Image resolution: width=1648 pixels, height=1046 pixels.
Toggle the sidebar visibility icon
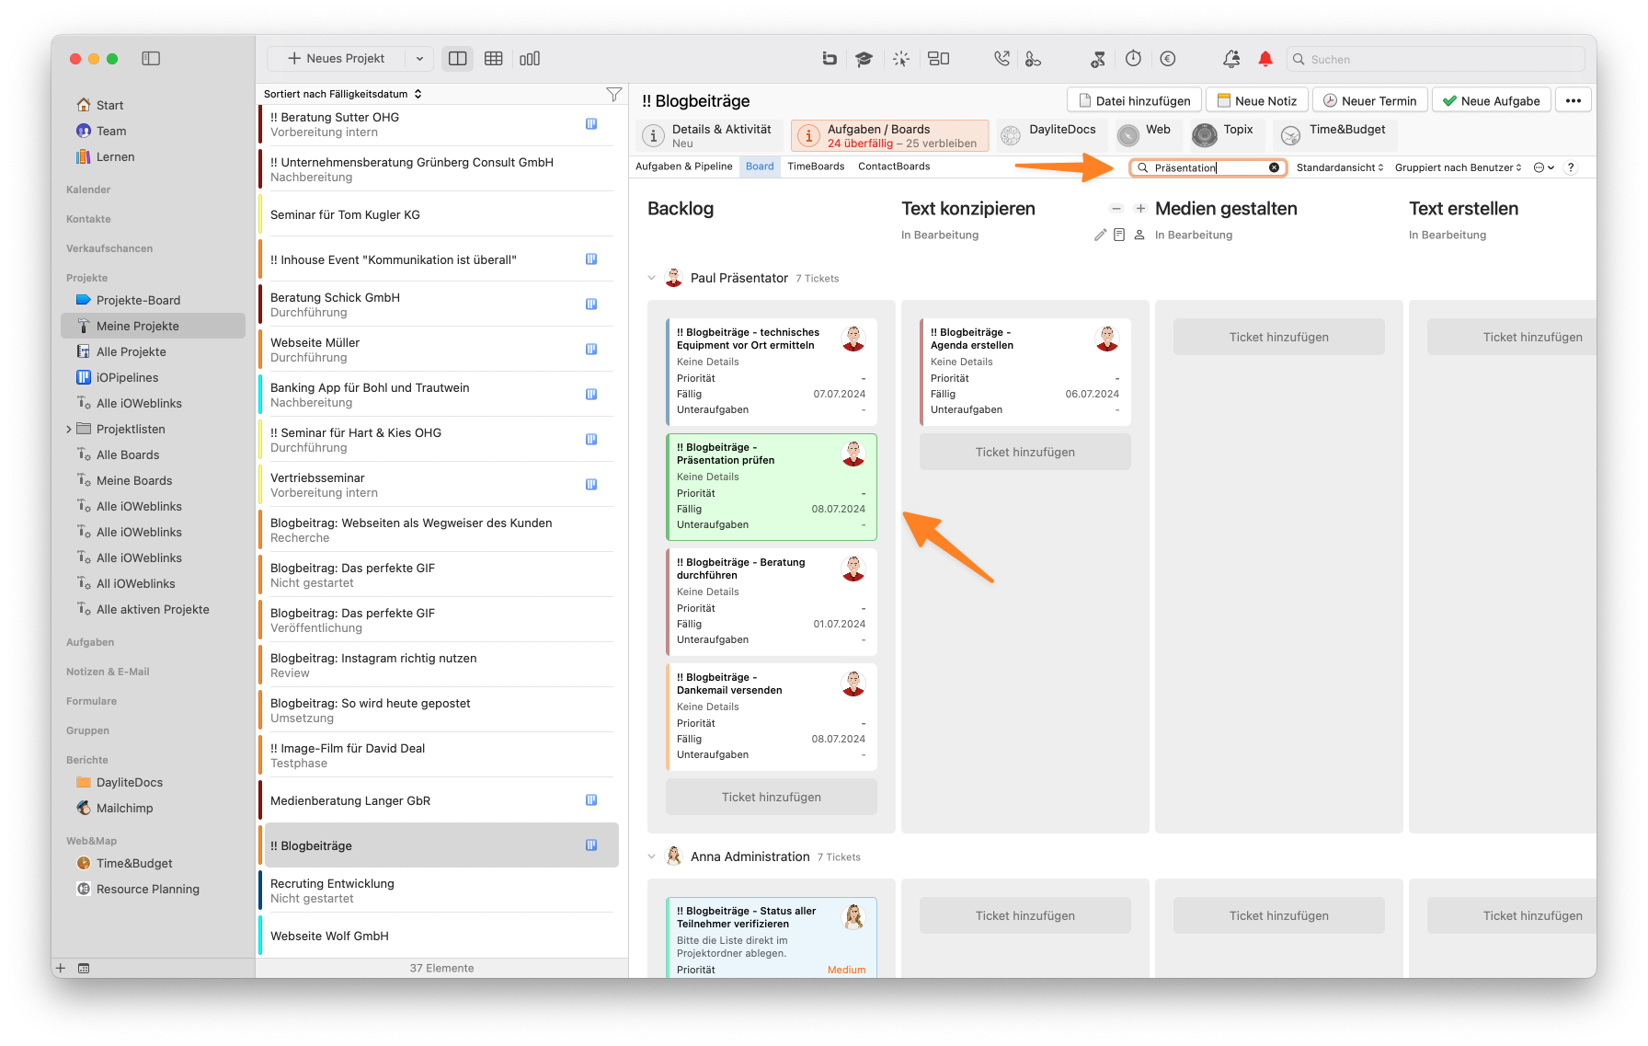(x=151, y=59)
